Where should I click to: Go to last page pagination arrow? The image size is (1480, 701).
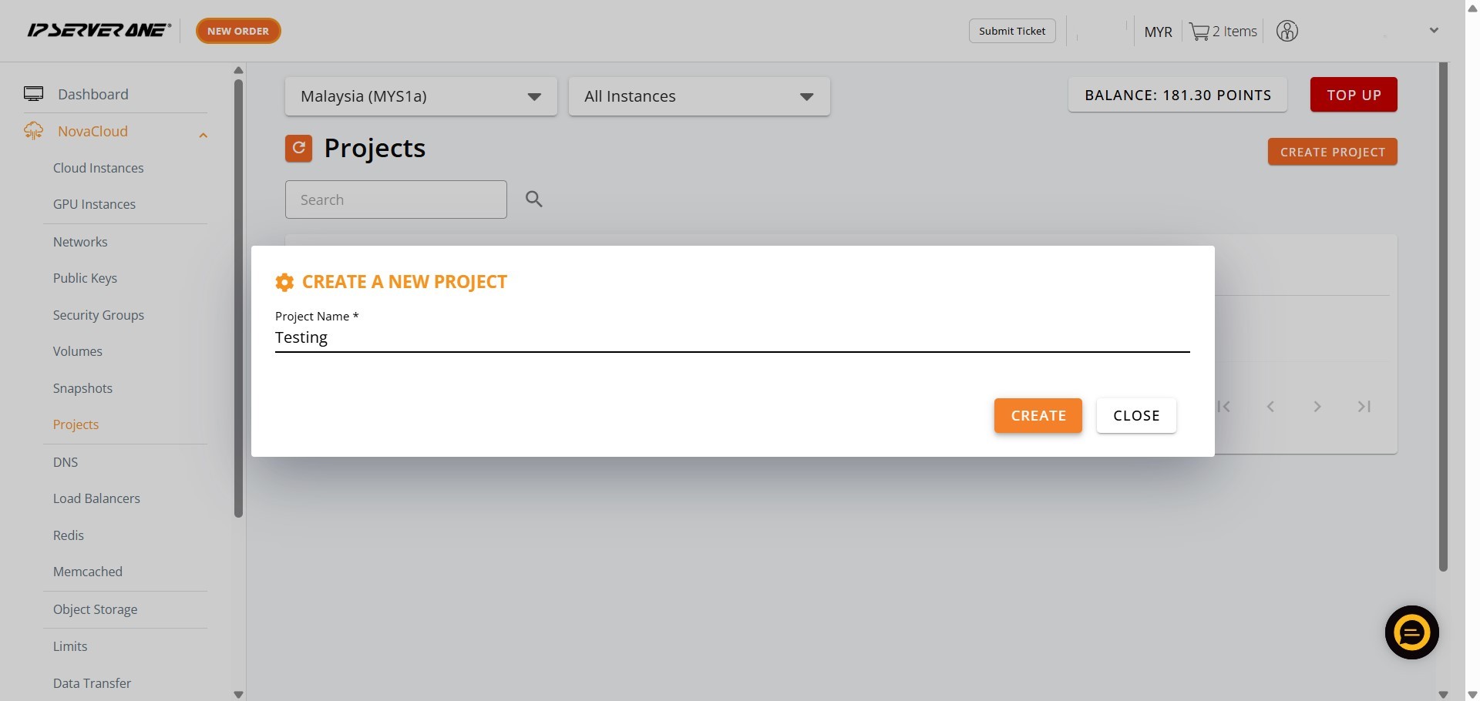(1364, 406)
